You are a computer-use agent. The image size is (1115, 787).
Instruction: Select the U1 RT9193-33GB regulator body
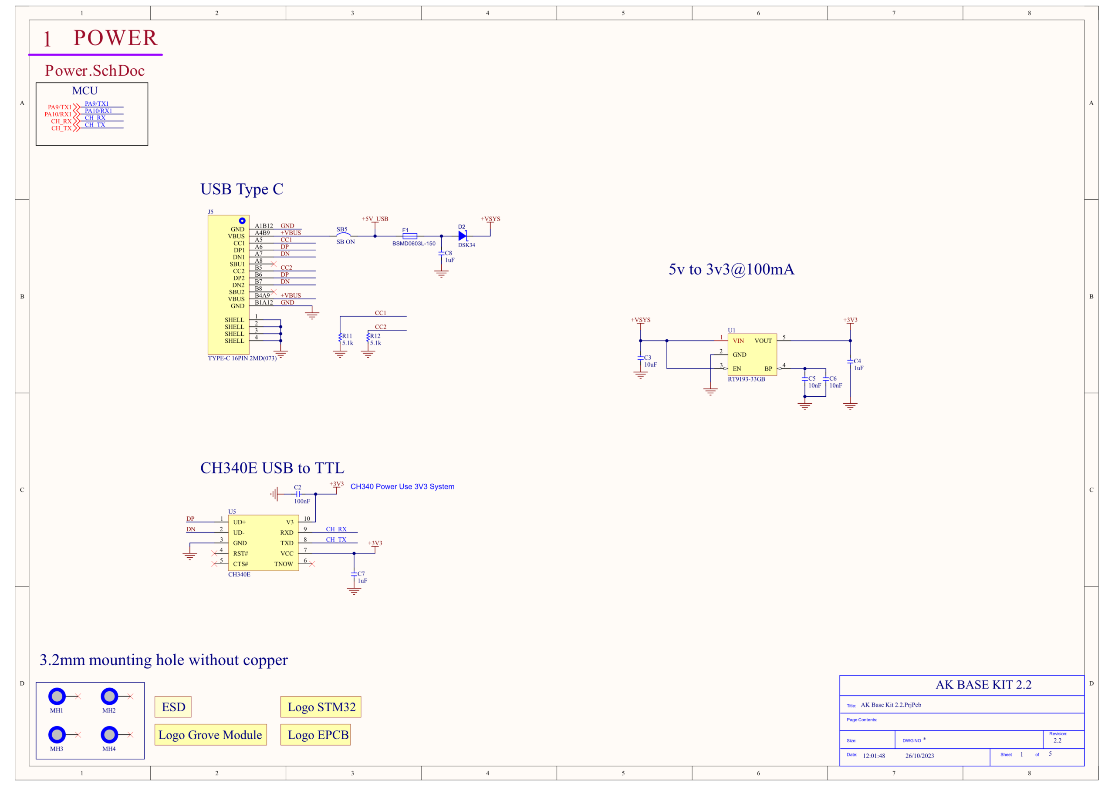tap(752, 355)
